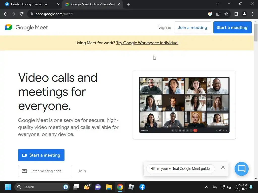Image resolution: width=258 pixels, height=193 pixels.
Task: Open the weather widget showing 78°
Action: coord(87,187)
